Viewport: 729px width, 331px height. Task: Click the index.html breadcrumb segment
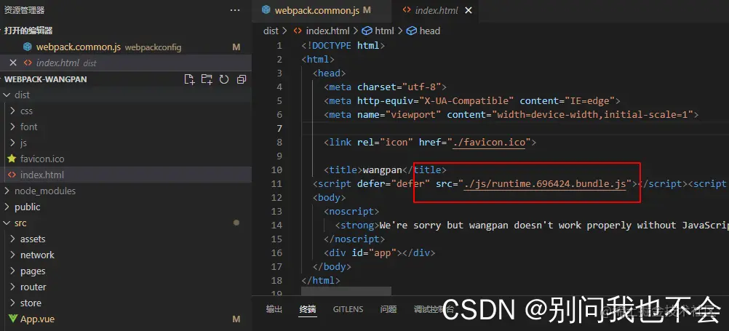click(x=327, y=31)
